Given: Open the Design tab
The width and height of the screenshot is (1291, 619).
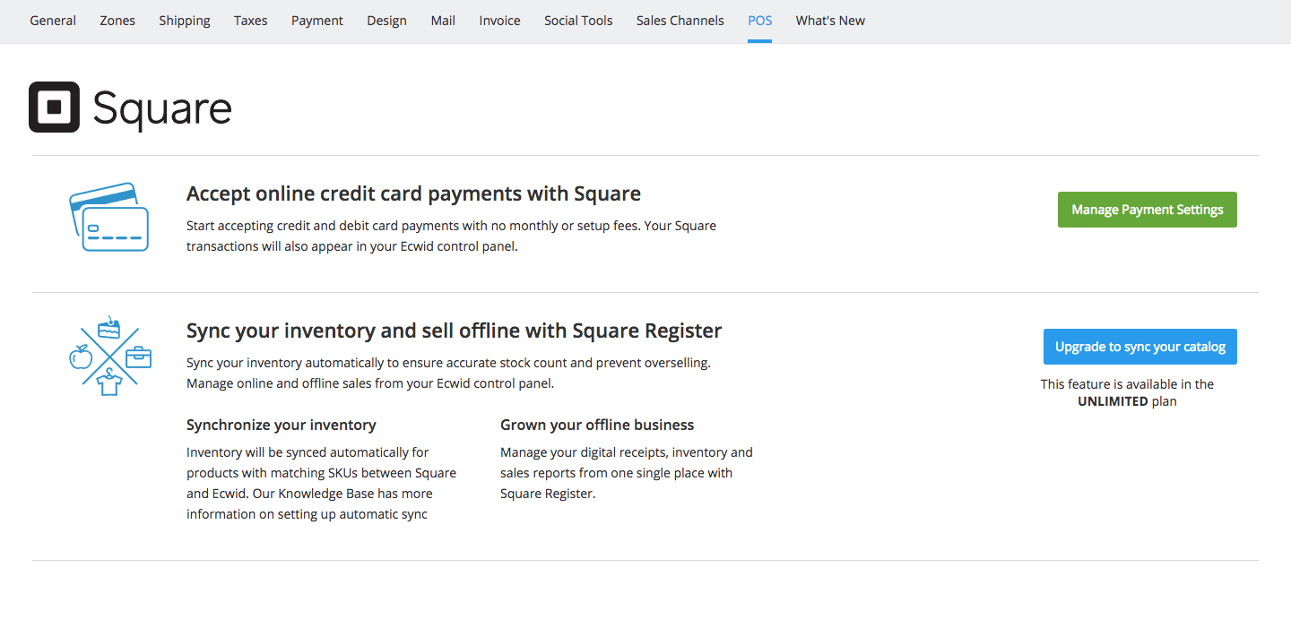Looking at the screenshot, I should tap(386, 21).
